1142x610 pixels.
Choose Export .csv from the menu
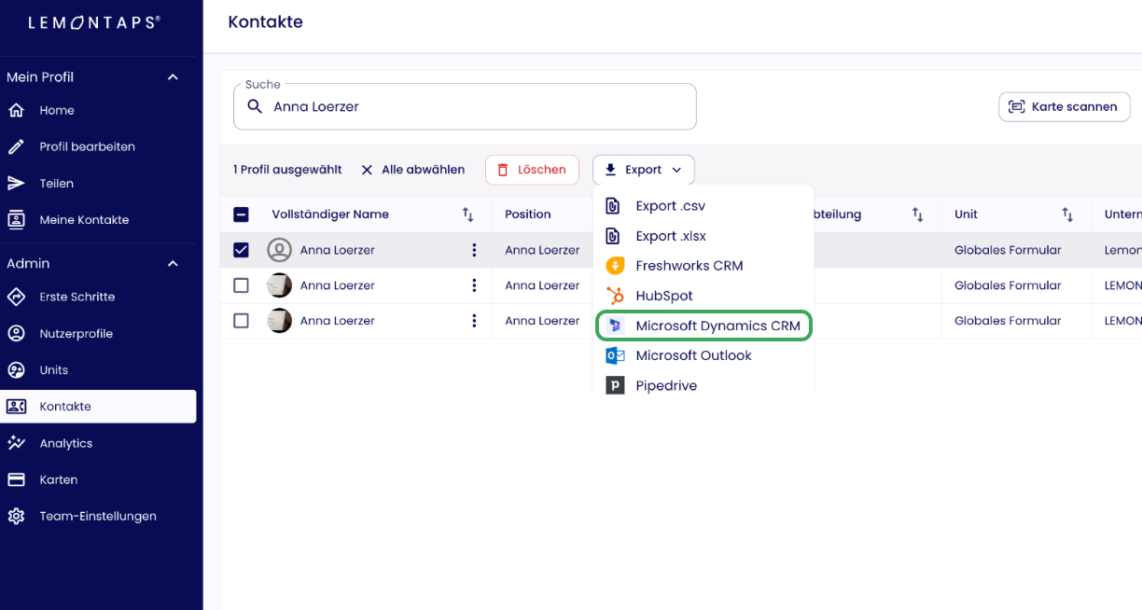[x=704, y=206]
